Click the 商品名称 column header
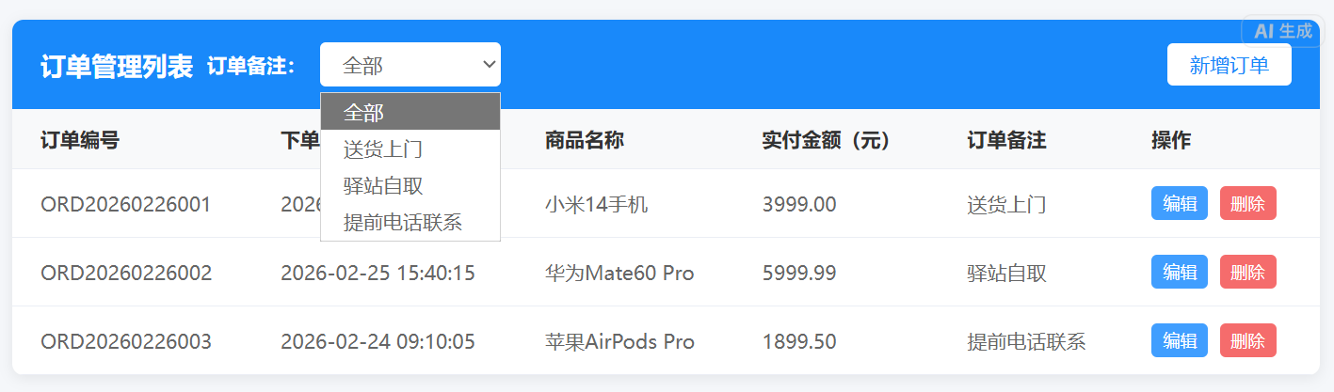1334x392 pixels. pyautogui.click(x=584, y=141)
